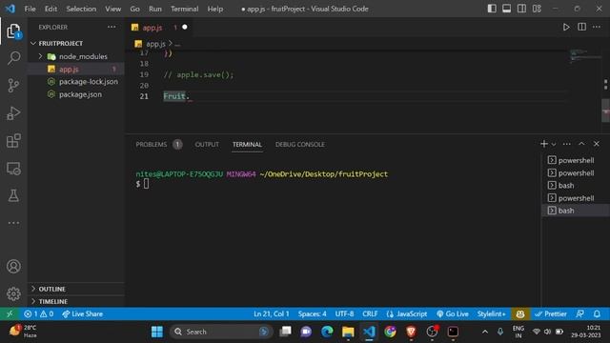This screenshot has width=610, height=343.
Task: Open the Remote Explorer view
Action: point(13,169)
